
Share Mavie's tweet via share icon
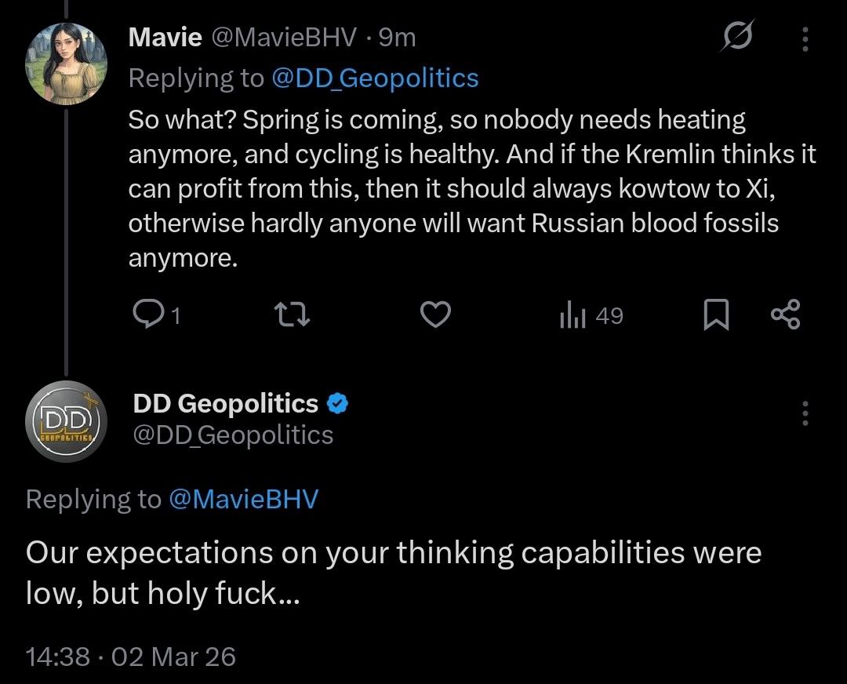pyautogui.click(x=786, y=314)
